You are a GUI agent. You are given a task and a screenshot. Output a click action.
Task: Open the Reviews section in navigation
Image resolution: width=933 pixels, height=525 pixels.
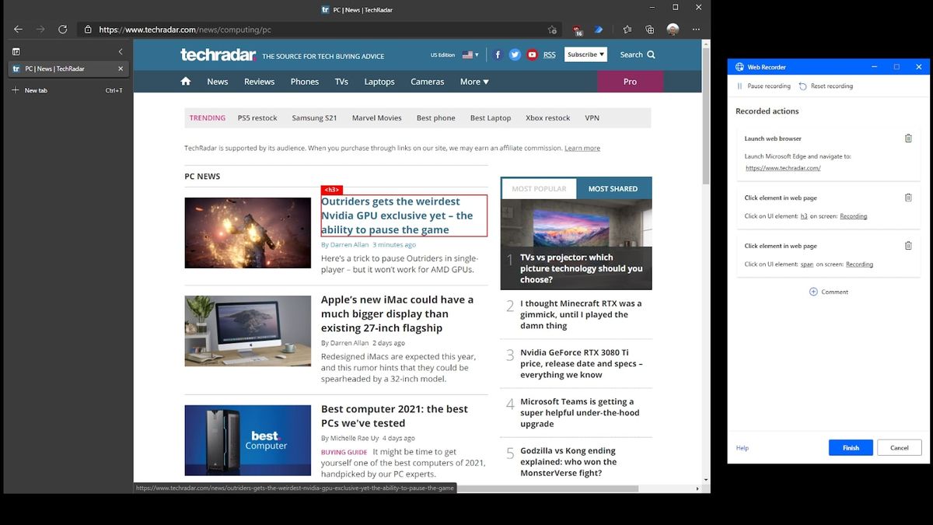point(259,81)
